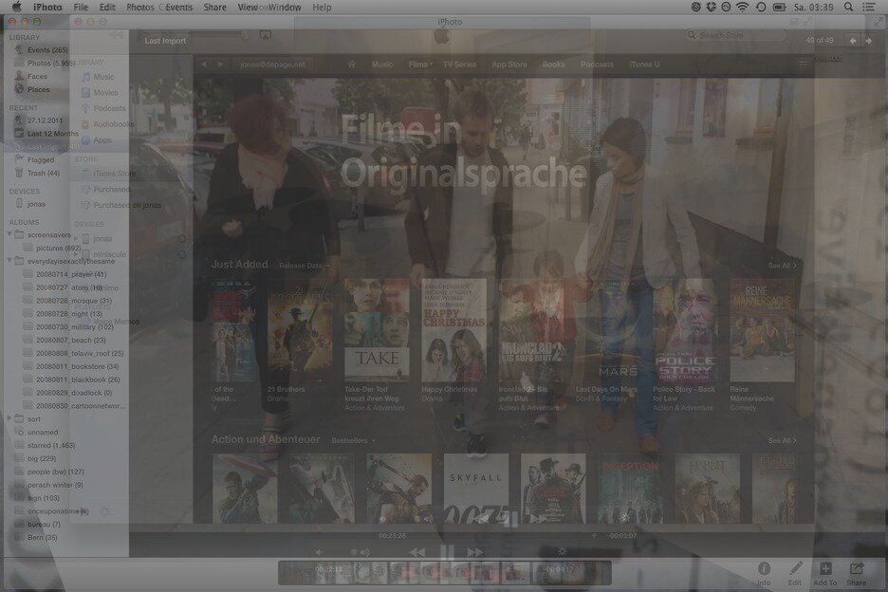Fast-forward the video in the lower player
The image size is (888, 592).
pos(474,552)
